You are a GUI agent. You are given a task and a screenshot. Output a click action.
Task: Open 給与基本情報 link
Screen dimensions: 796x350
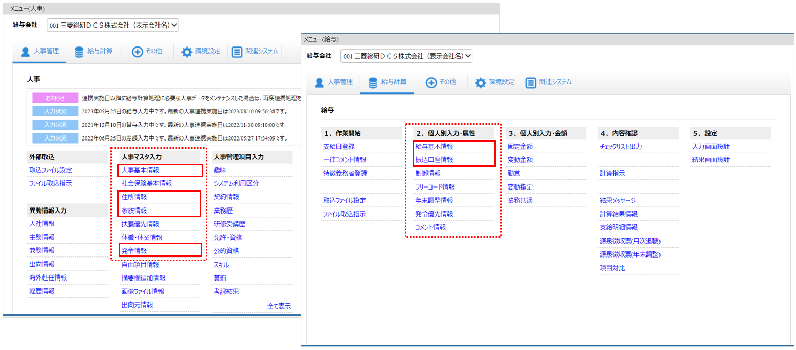[434, 147]
